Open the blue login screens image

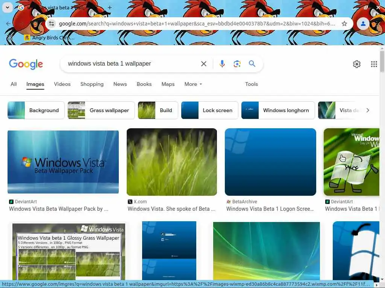pos(169,250)
